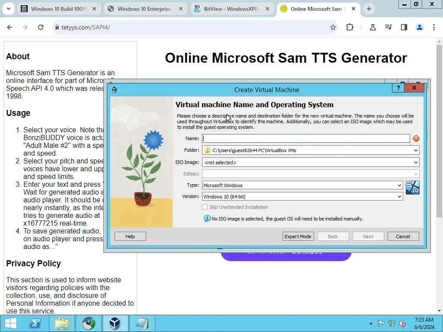443x332 pixels.
Task: Open the notepad-like app in taskbar
Action: pos(141,323)
